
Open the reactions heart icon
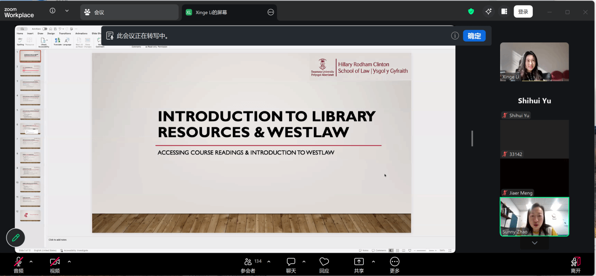point(324,262)
